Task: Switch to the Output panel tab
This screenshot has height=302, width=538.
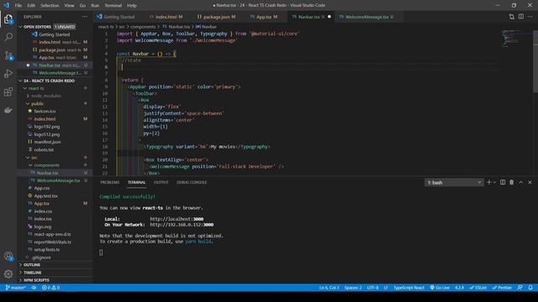Action: click(161, 183)
